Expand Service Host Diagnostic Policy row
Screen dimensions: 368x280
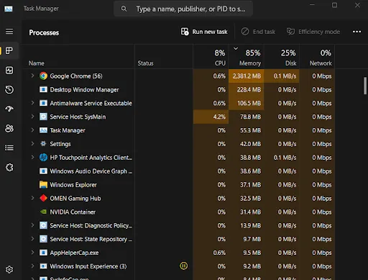coord(32,225)
